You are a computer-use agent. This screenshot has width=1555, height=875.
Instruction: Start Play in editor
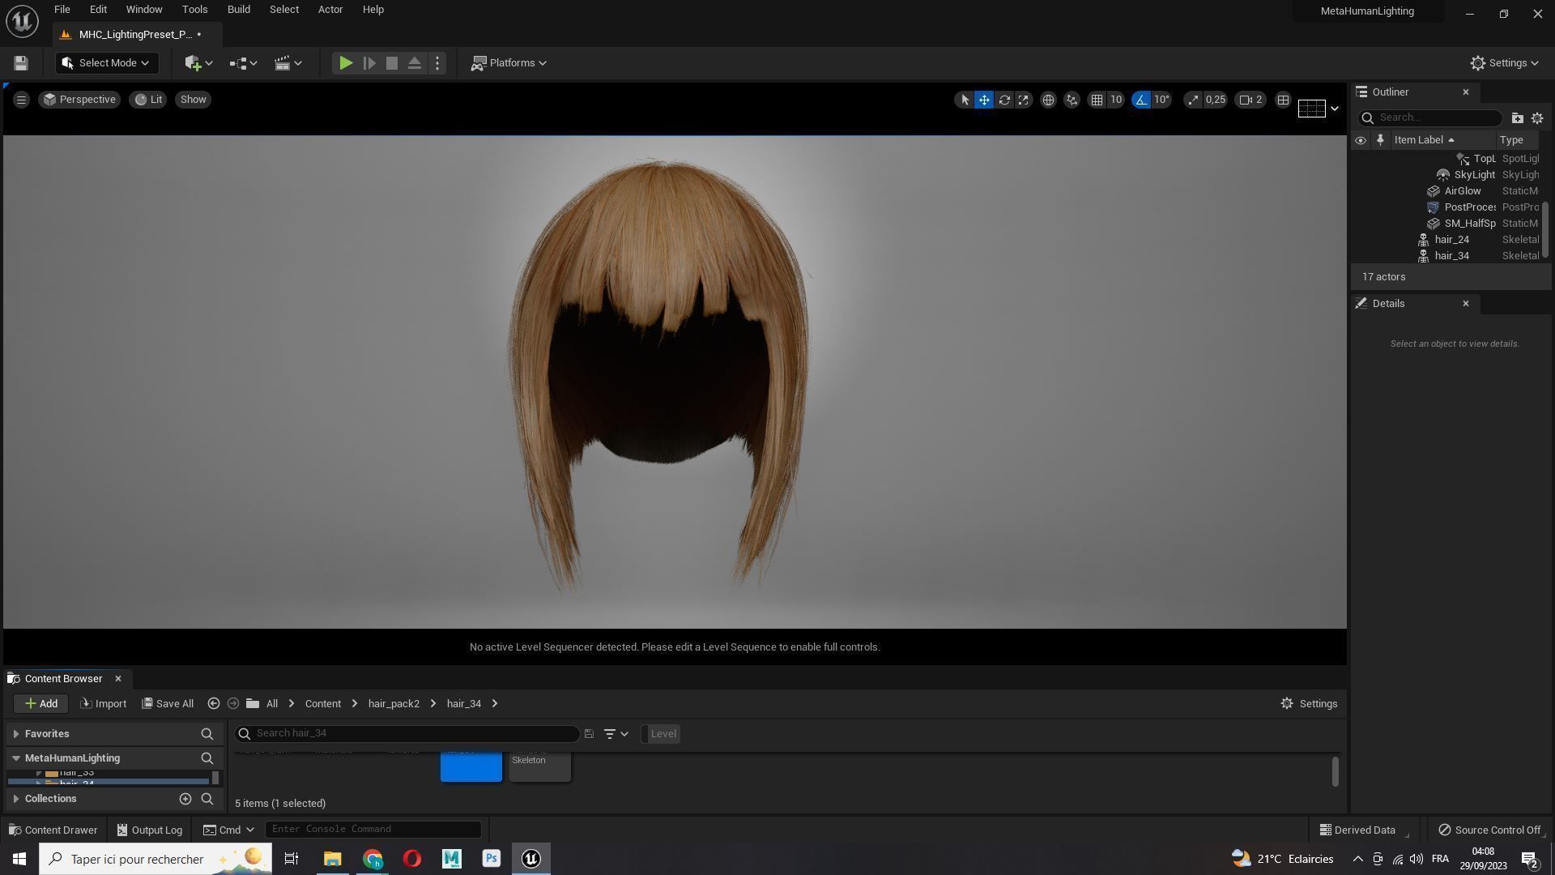click(346, 63)
